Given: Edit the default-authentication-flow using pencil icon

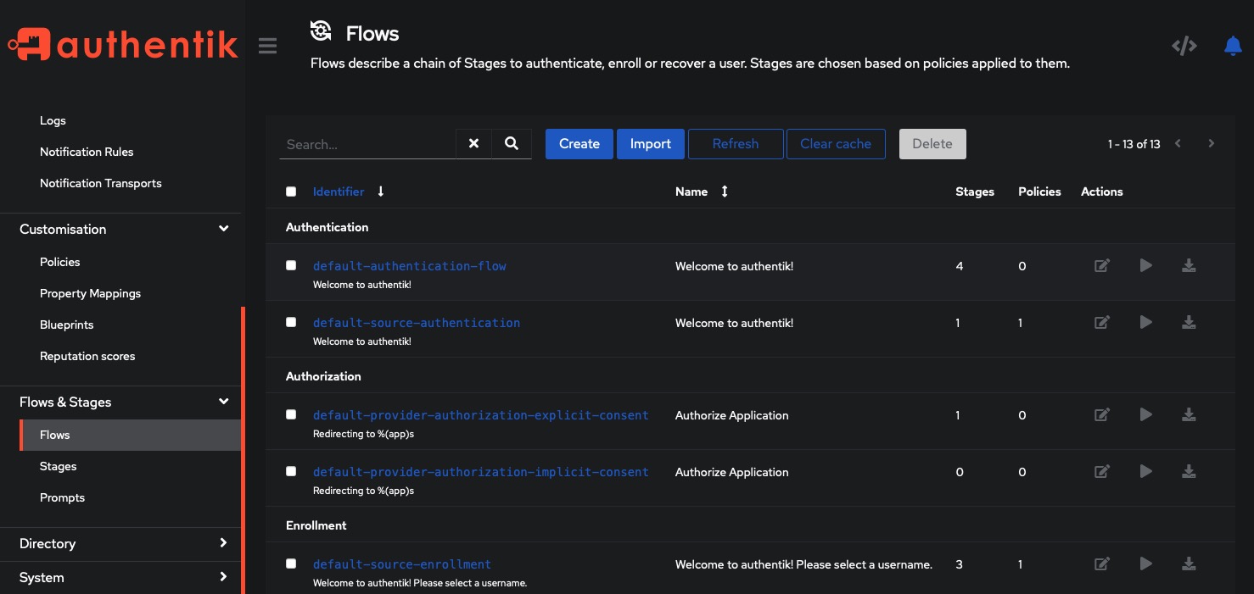Looking at the screenshot, I should tap(1101, 265).
